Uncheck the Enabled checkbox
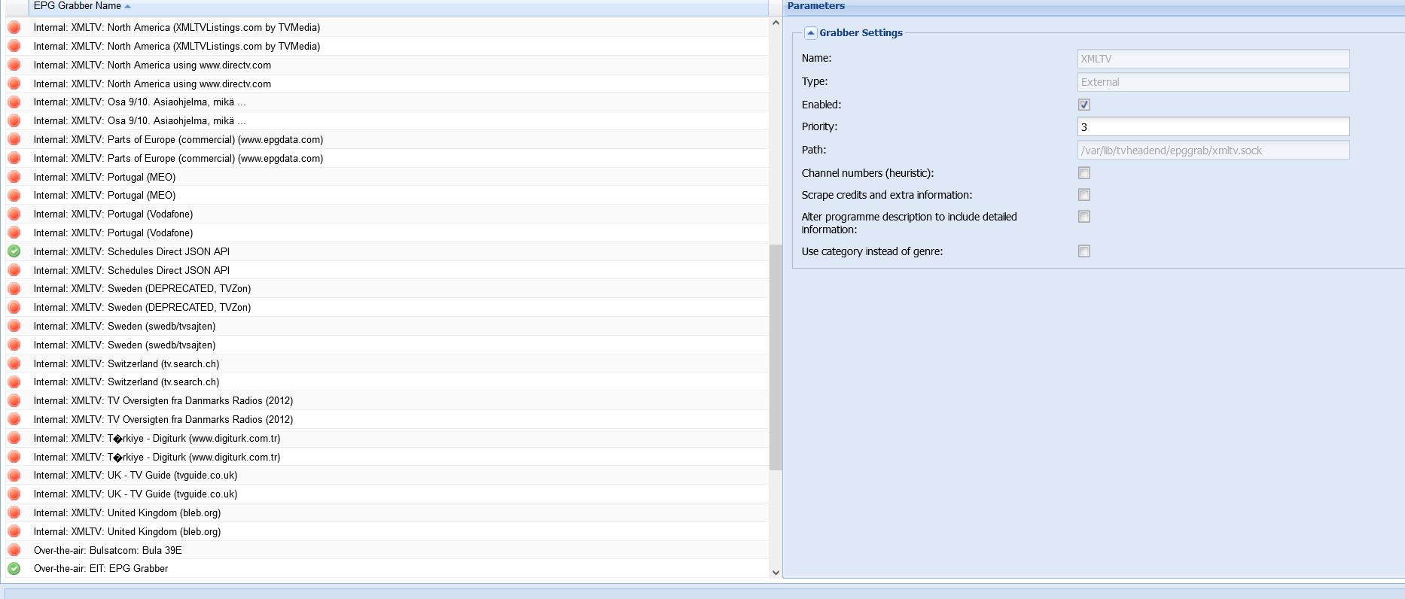 (1084, 105)
